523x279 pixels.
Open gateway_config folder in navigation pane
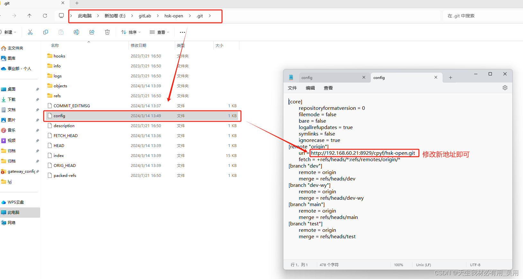(18, 171)
